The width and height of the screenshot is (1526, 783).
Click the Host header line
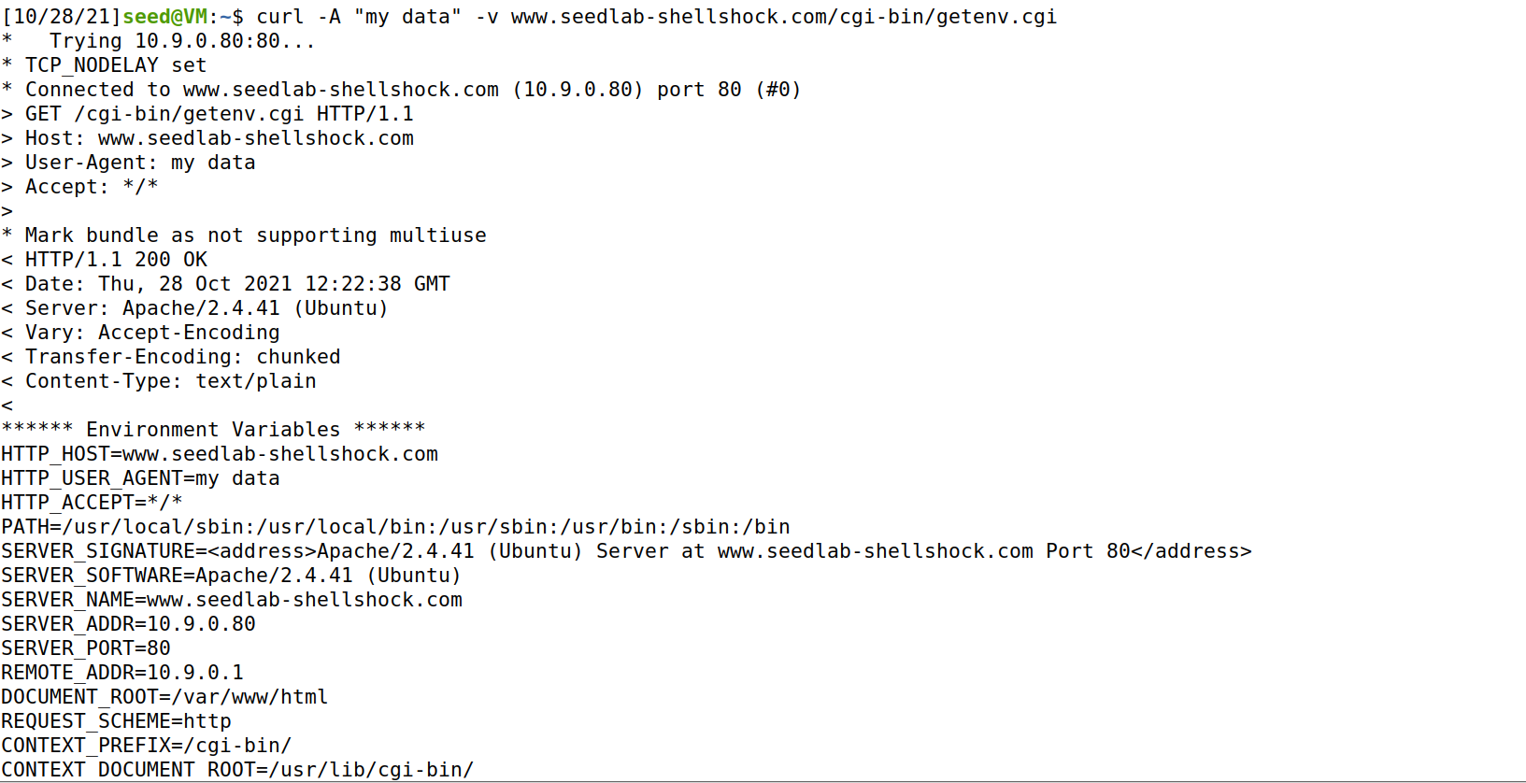click(x=207, y=138)
